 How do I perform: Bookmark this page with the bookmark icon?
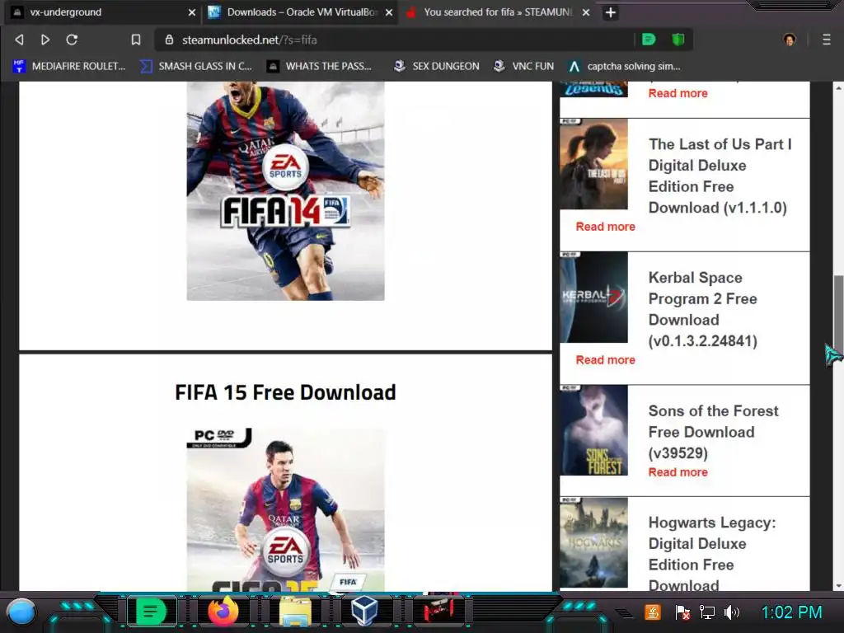[x=136, y=40]
